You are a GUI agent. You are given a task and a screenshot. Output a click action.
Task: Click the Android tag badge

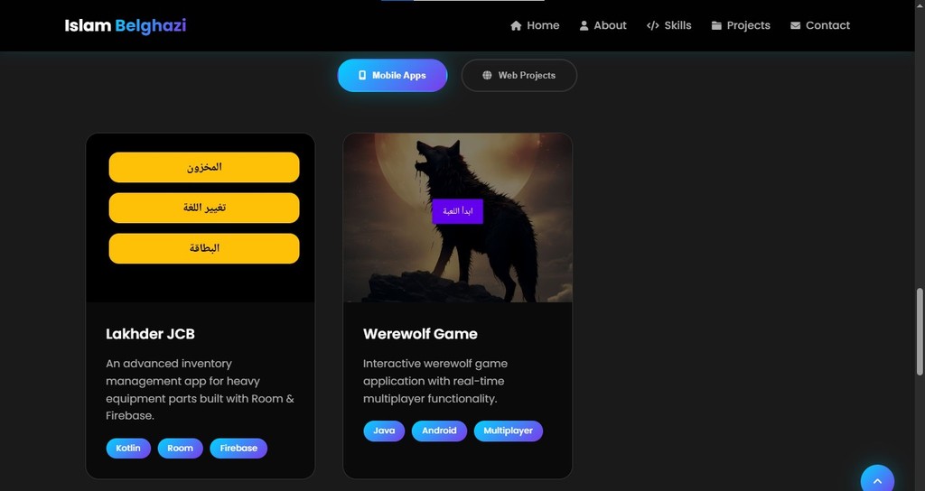pos(439,431)
